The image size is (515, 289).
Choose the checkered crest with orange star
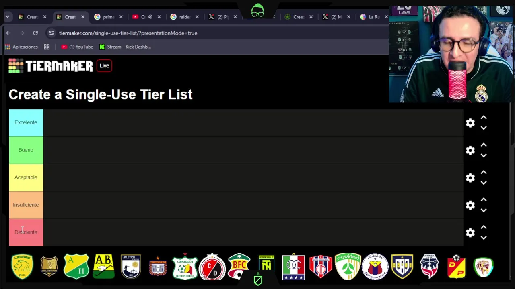click(x=158, y=267)
